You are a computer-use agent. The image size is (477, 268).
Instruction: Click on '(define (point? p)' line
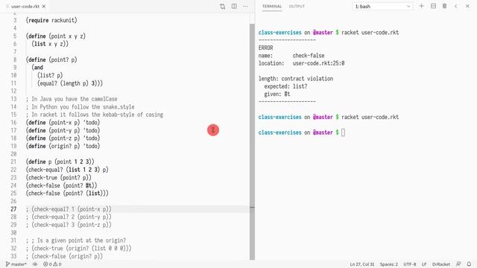pos(51,60)
